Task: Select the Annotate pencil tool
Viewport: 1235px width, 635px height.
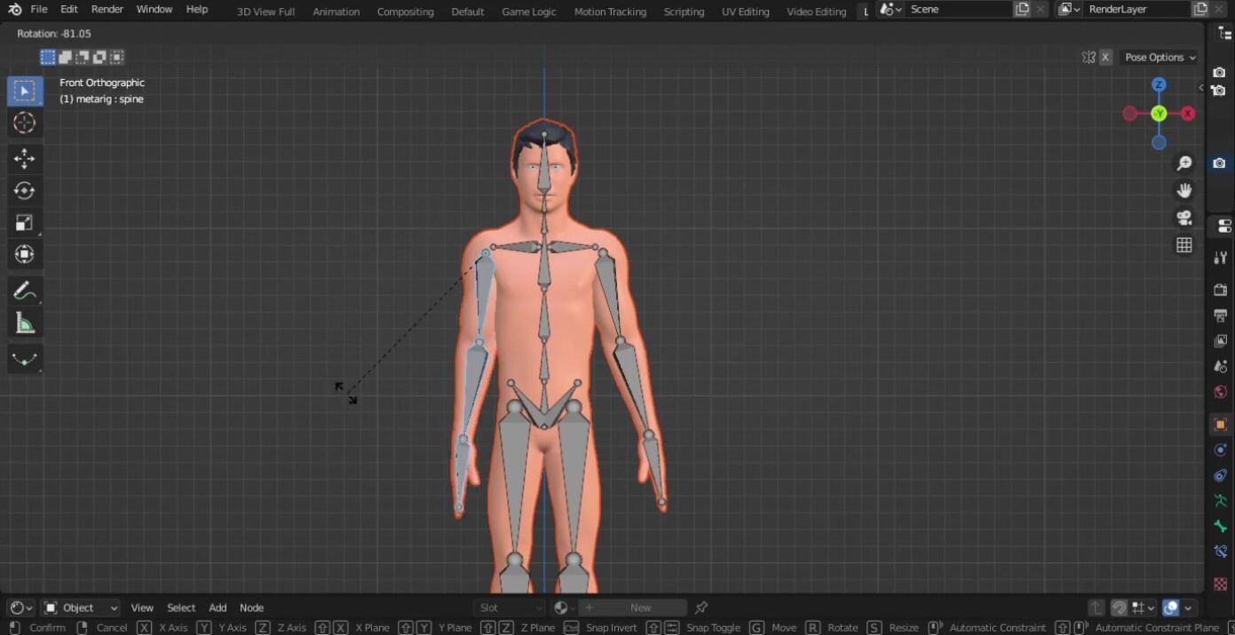Action: click(24, 290)
